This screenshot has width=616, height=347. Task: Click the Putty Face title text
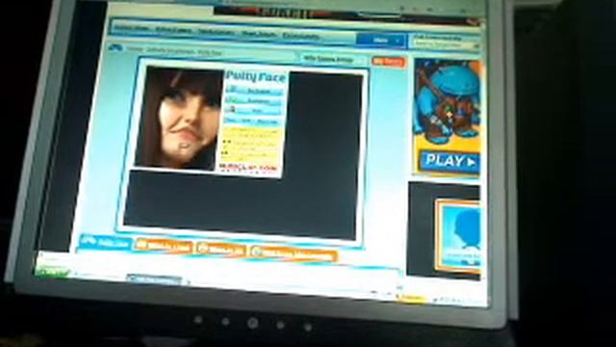(256, 76)
